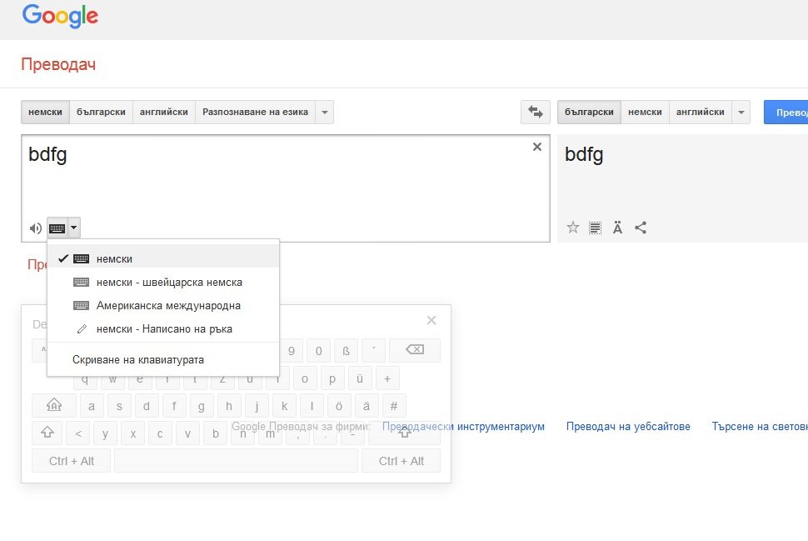Click "Скриване на клавиатурата" menu item

click(x=138, y=360)
